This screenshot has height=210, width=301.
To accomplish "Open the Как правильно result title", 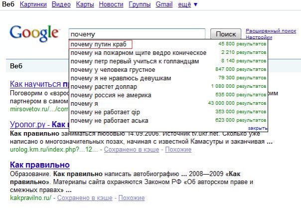I will pyautogui.click(x=40, y=165).
